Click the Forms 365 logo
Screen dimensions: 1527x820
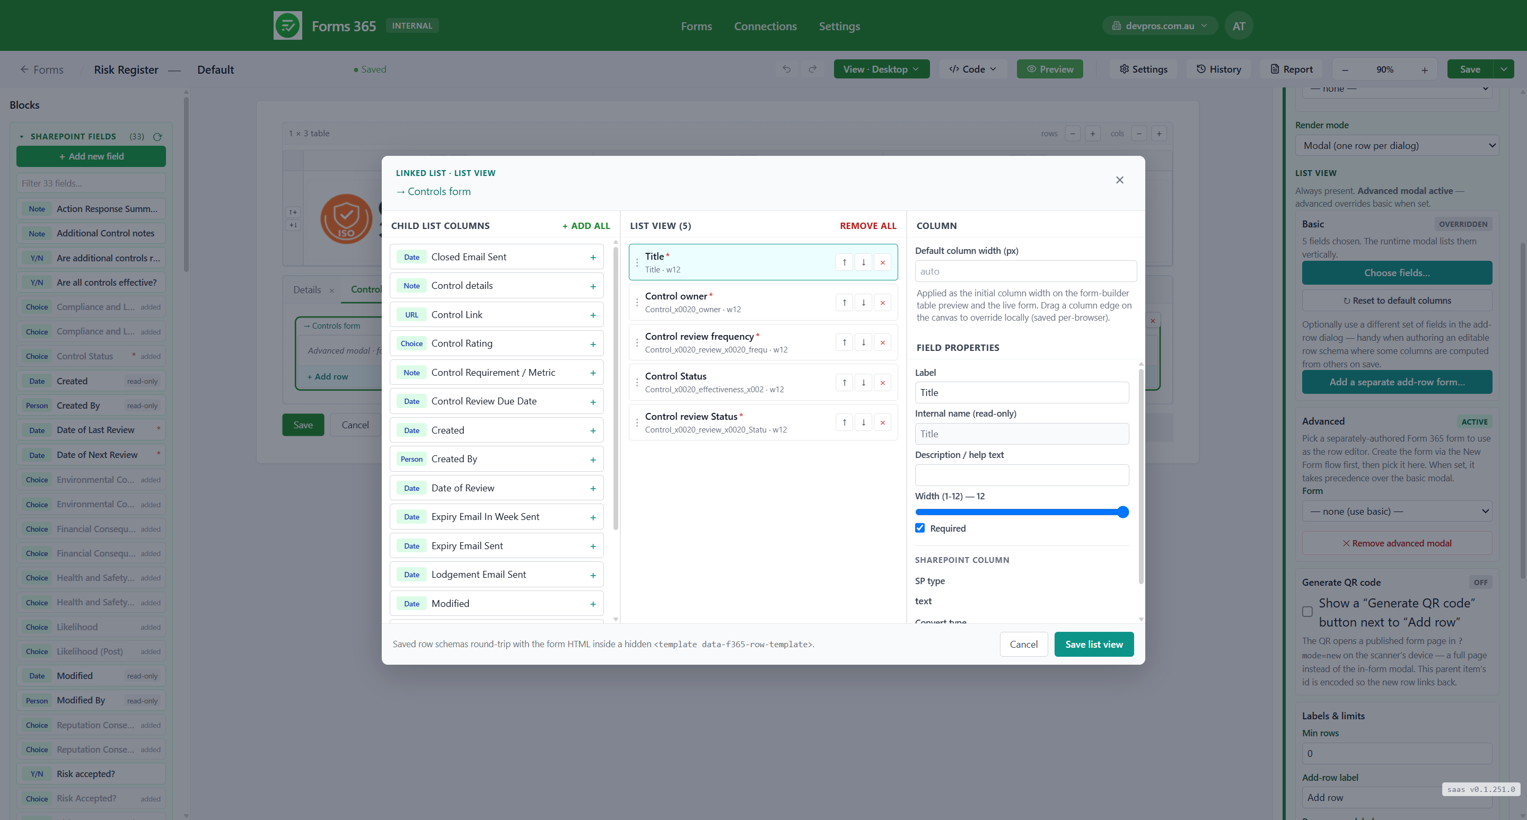click(x=287, y=25)
